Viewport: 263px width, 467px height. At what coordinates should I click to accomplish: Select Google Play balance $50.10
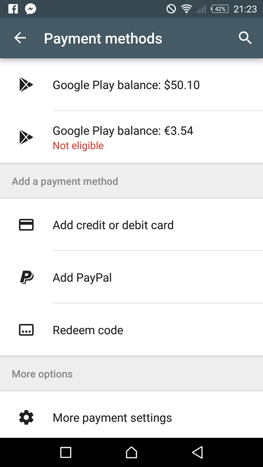(x=131, y=85)
